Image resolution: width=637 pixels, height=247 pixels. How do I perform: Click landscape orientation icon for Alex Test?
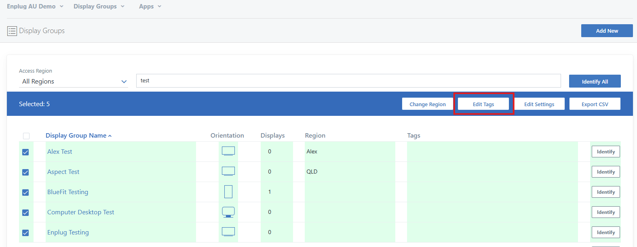coord(228,151)
